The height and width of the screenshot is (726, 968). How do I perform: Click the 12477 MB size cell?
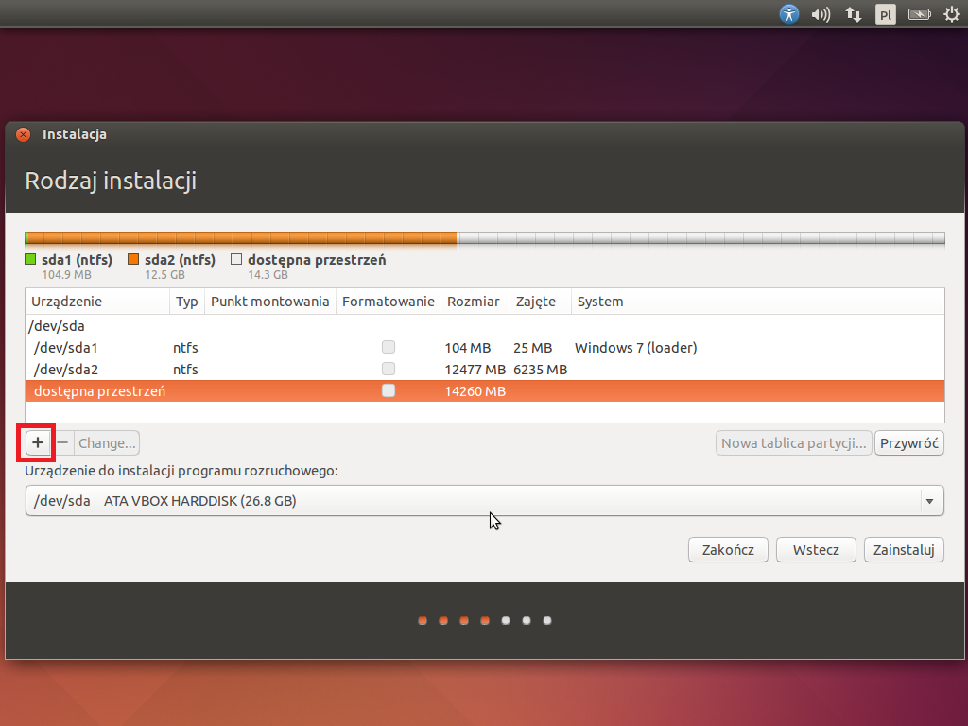tap(475, 370)
